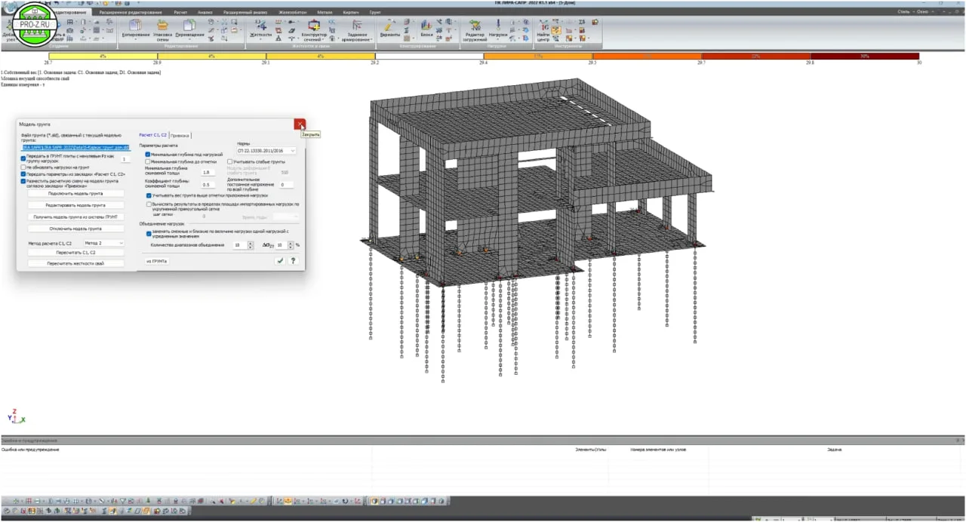Click the dark red 50% color scale segment
This screenshot has height=522, width=966.
click(865, 57)
